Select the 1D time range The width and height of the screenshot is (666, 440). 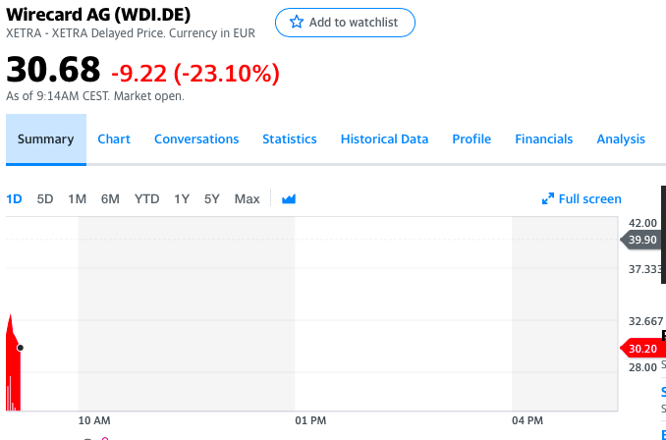coord(14,198)
